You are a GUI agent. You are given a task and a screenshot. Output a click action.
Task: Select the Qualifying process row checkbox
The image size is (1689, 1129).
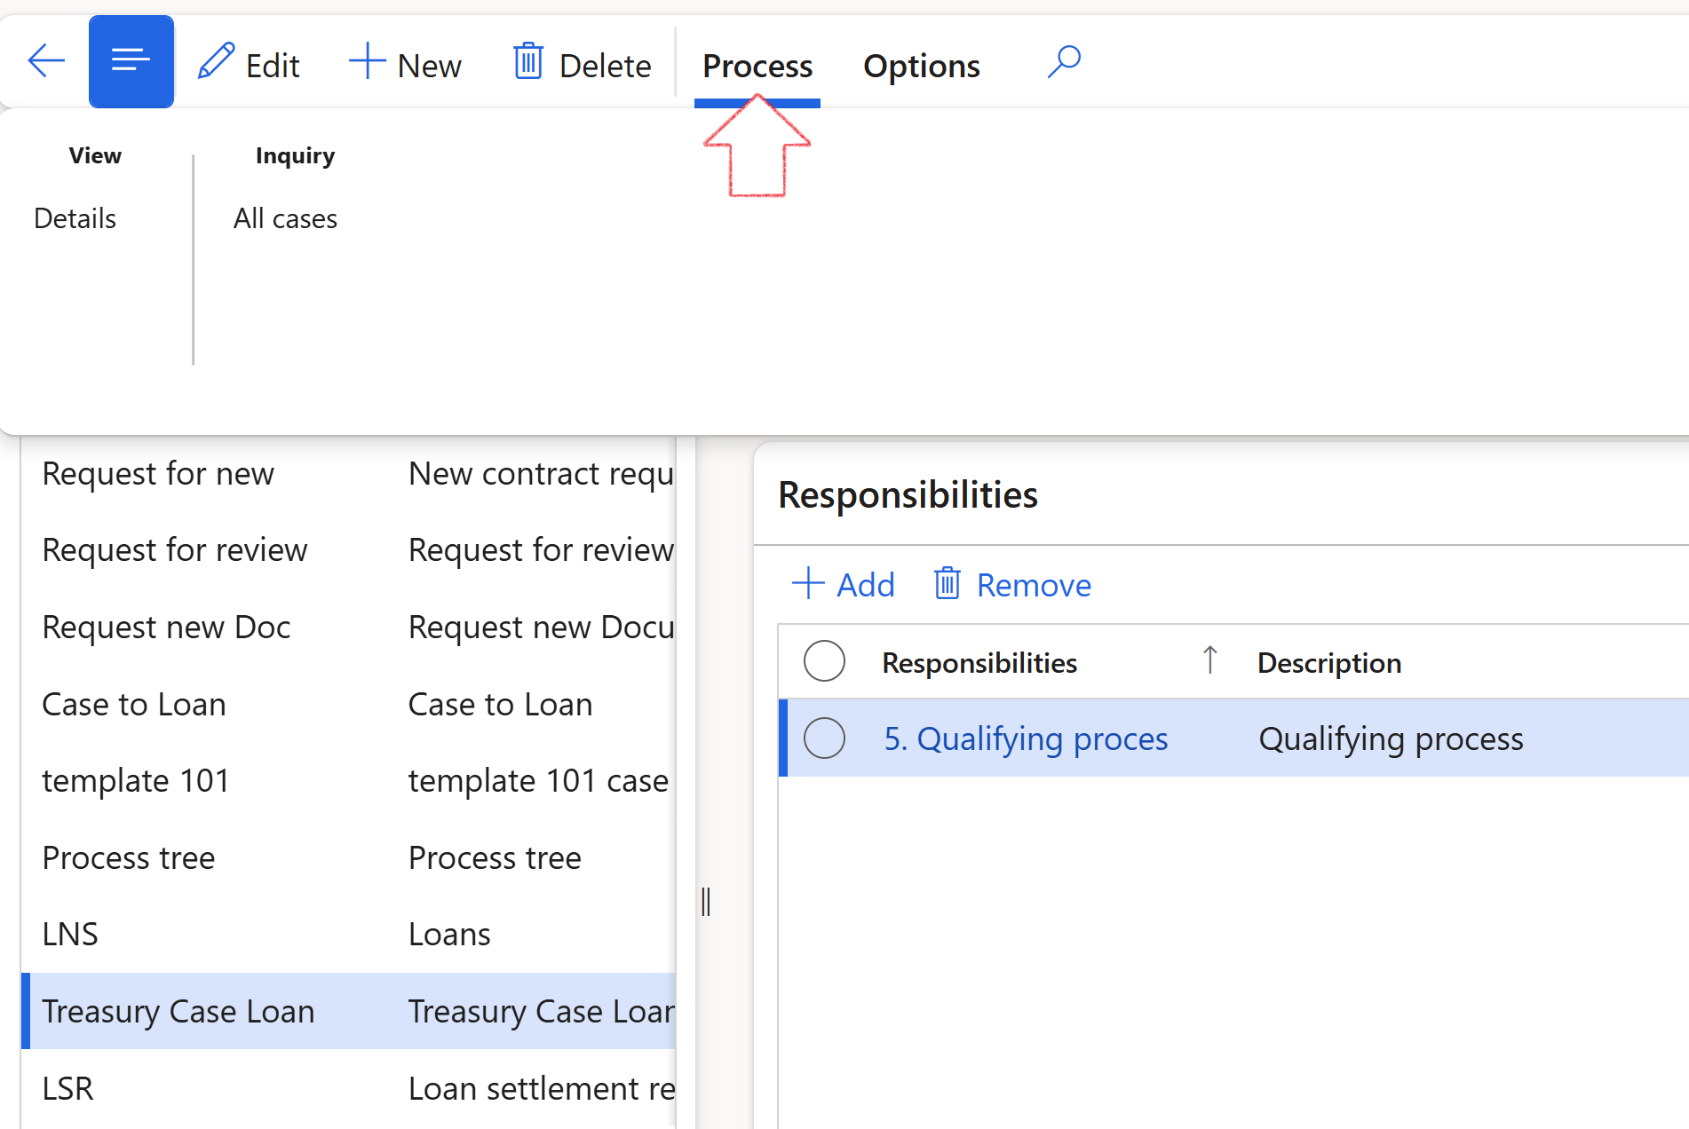point(824,738)
